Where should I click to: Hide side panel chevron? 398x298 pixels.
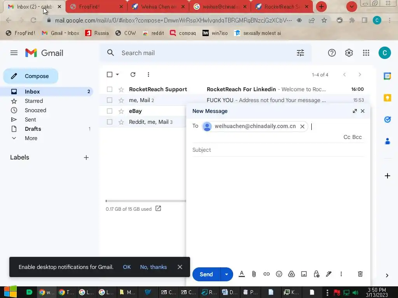387,275
